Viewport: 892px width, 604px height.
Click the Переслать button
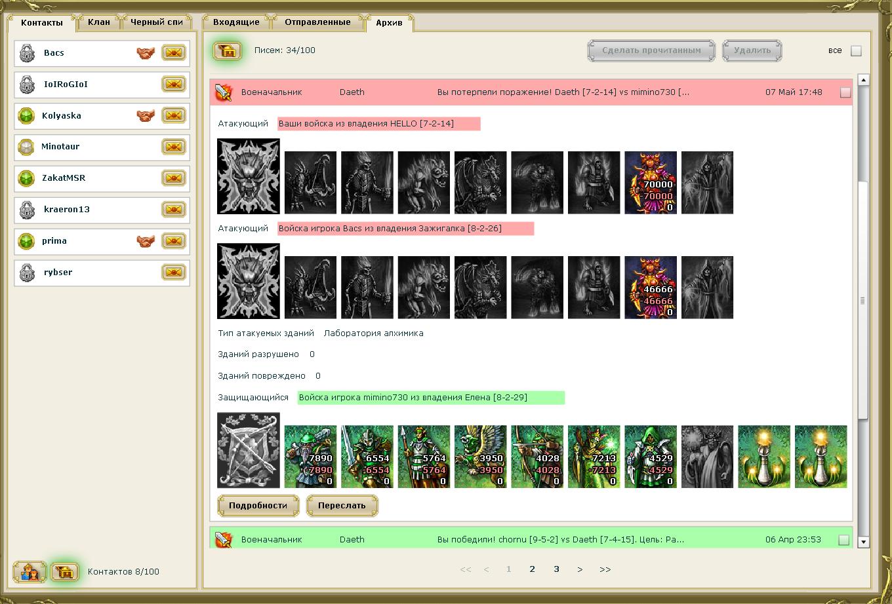342,506
